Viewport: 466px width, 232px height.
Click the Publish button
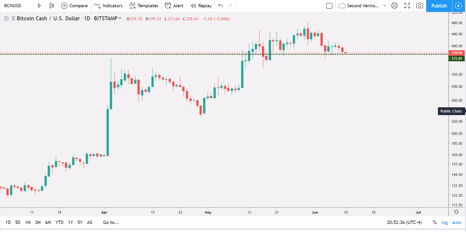[x=439, y=6]
